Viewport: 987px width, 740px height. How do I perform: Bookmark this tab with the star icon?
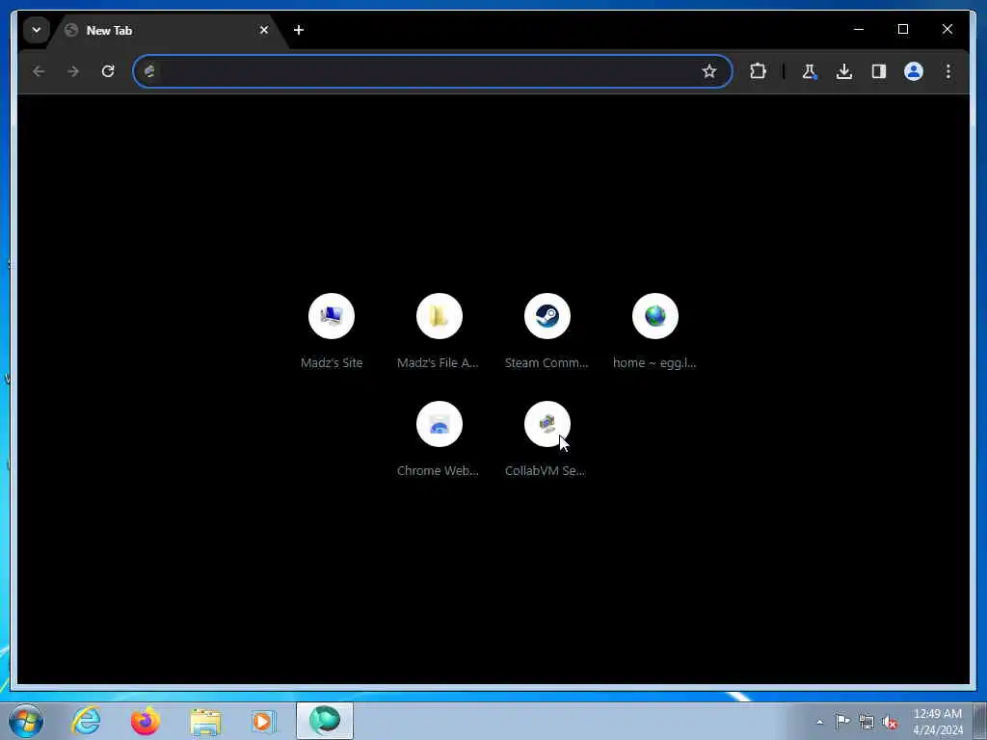click(709, 71)
